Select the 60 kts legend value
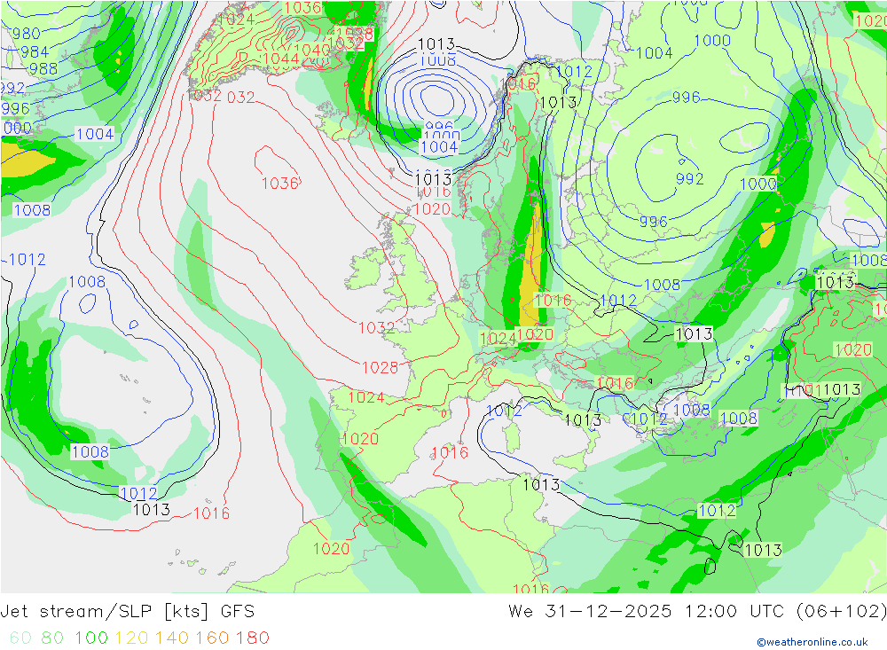 coord(20,638)
